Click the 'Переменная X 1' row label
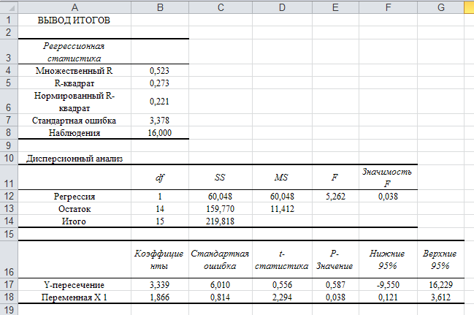 74,297
